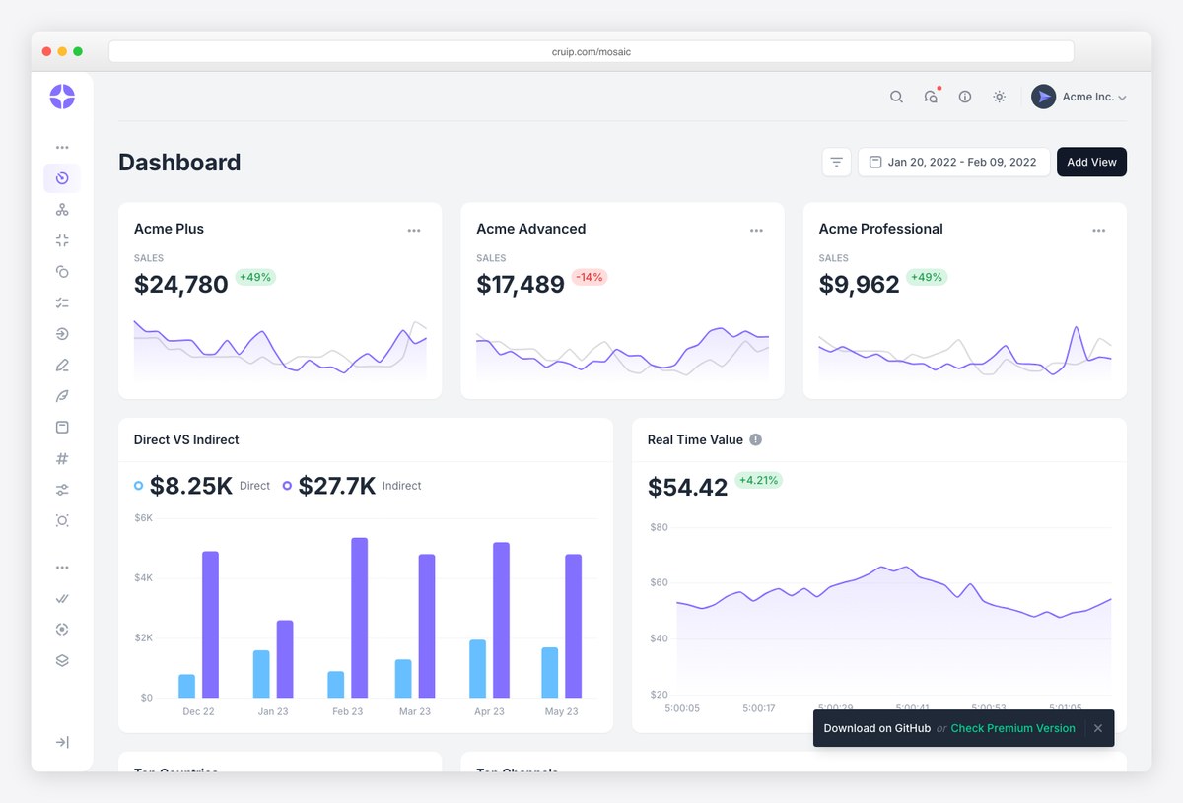Screen dimensions: 1183x803
Task: Click the Check Premium Version link
Action: point(1013,728)
